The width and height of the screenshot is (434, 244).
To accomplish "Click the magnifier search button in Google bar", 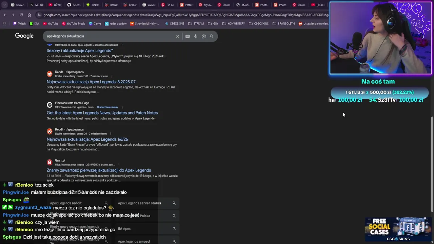I will 212,36.
